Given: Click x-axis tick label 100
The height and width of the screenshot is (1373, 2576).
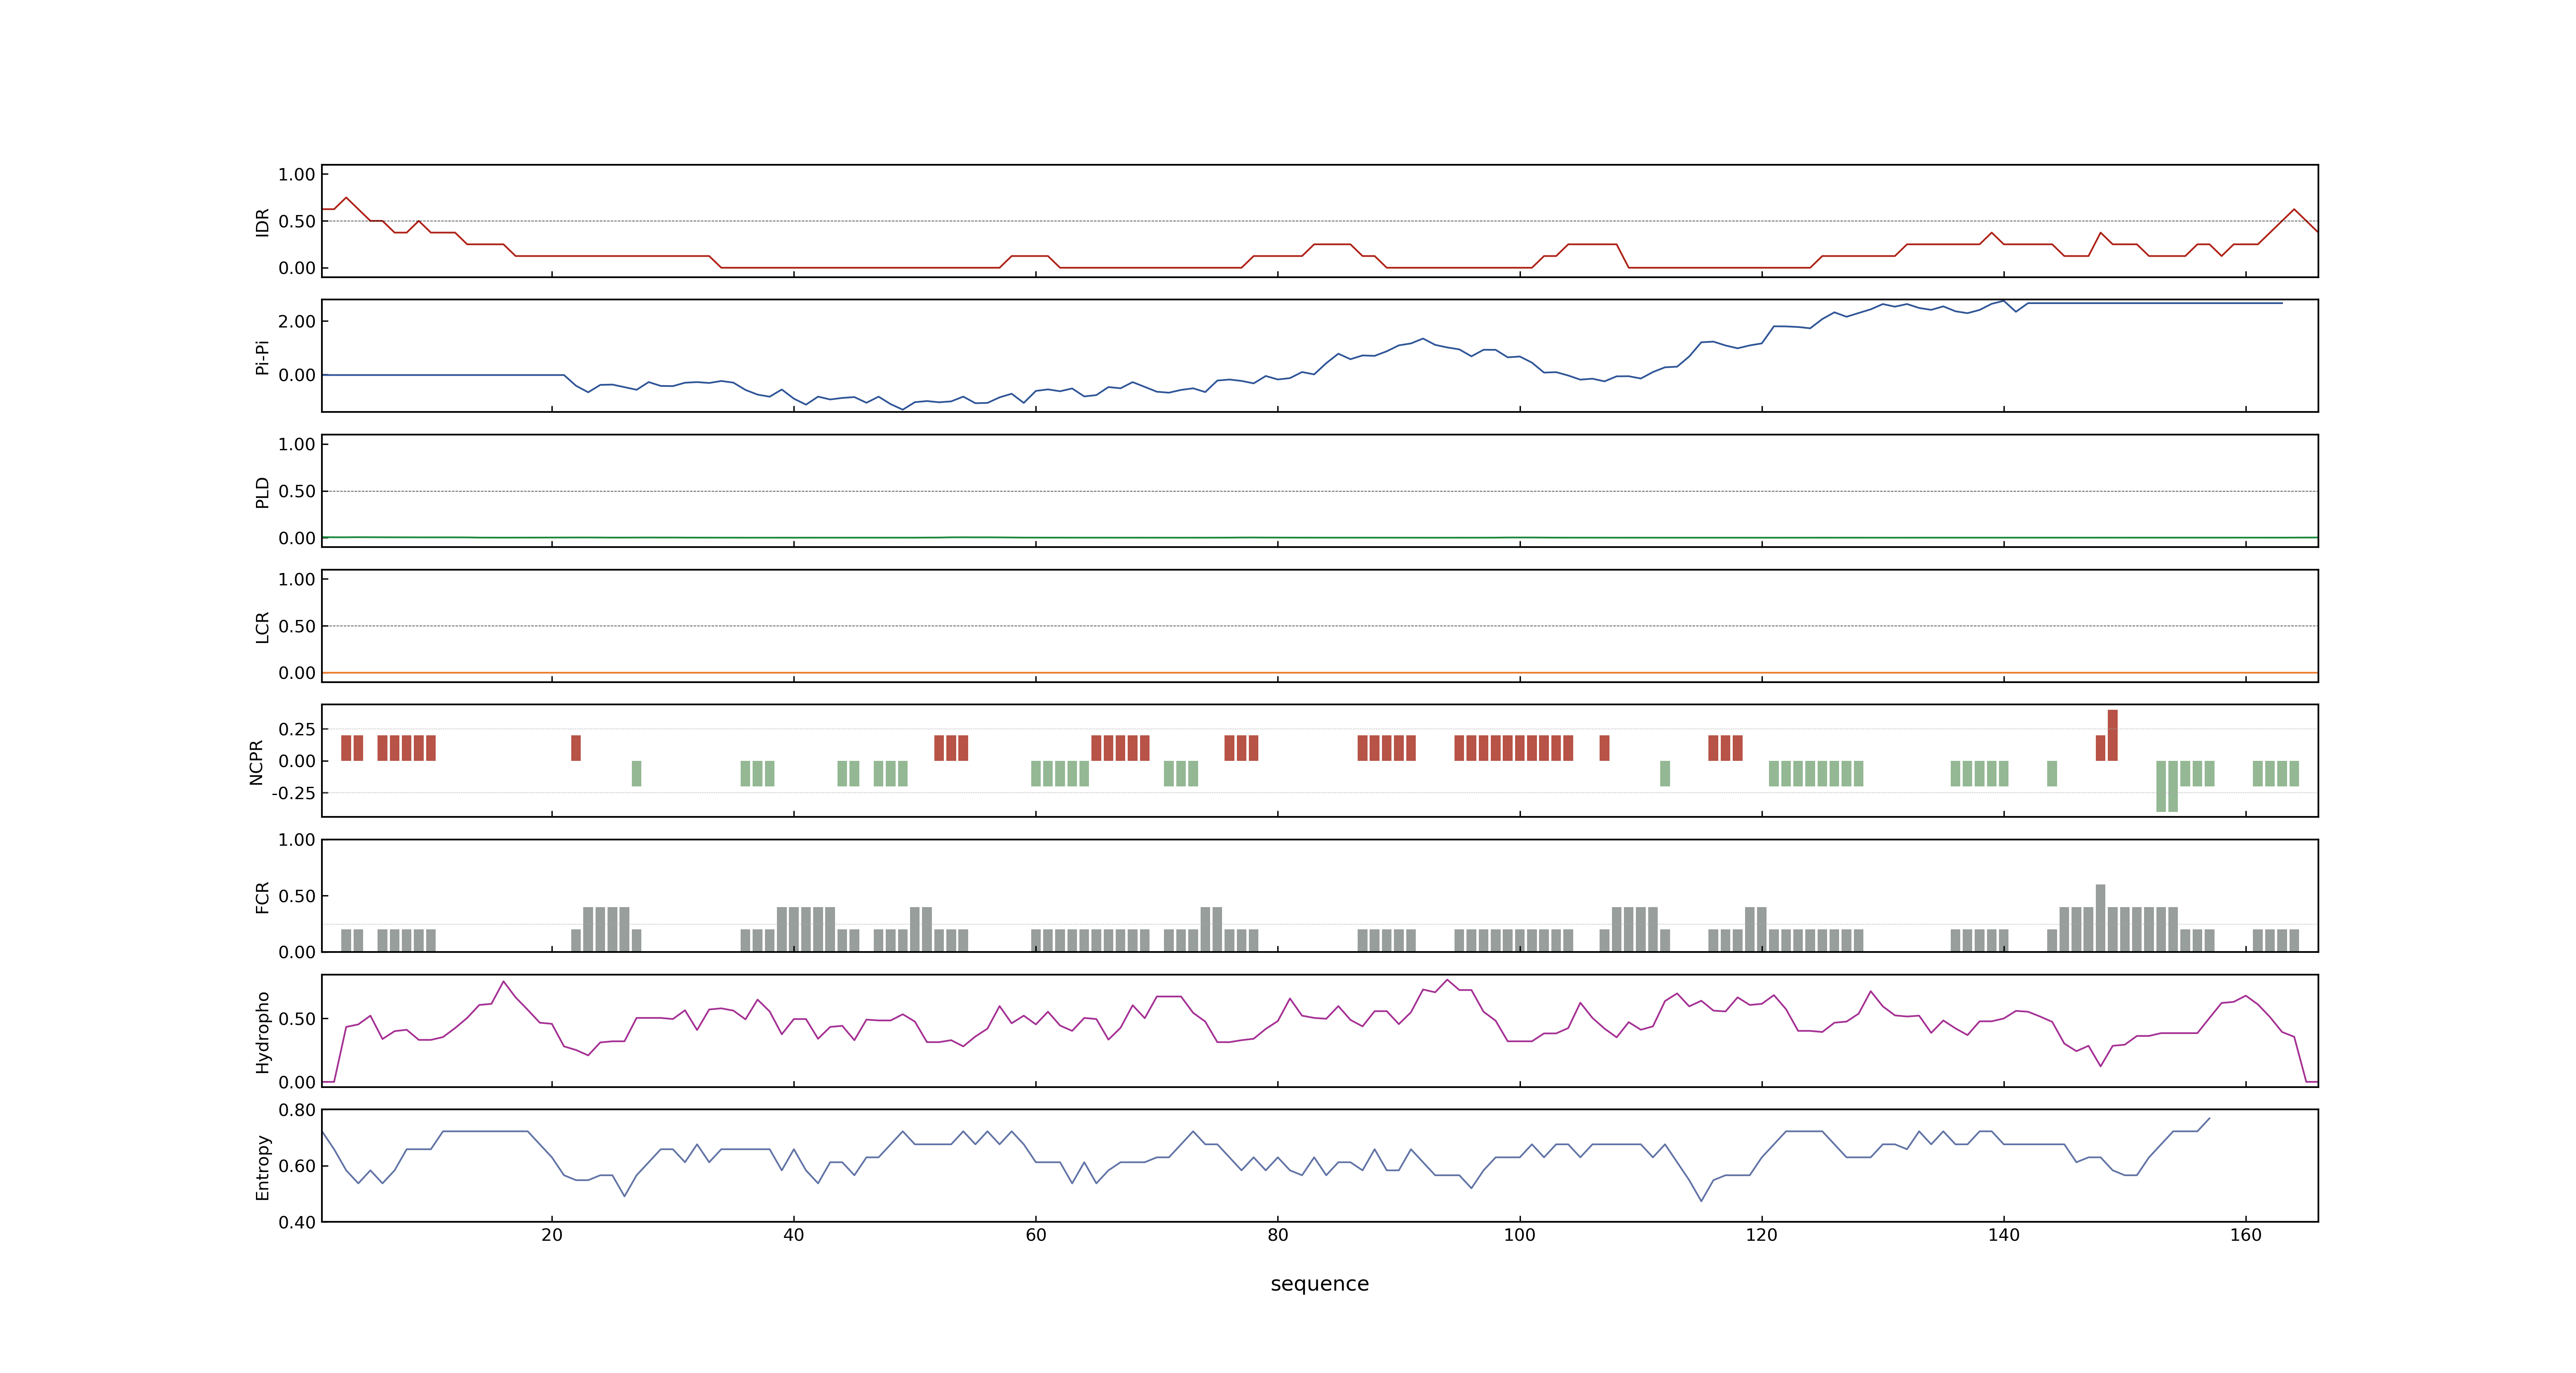Looking at the screenshot, I should tap(1520, 1235).
